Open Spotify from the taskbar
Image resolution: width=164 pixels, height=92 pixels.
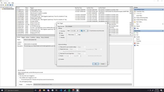tap(69, 90)
